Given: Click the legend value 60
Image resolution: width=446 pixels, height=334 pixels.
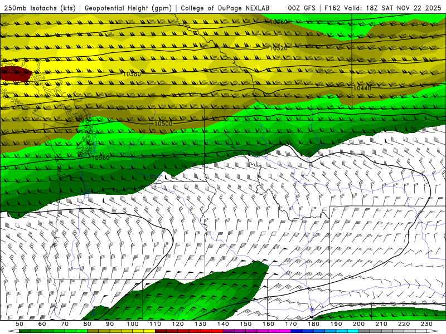Looking at the screenshot, I should click(x=42, y=324).
